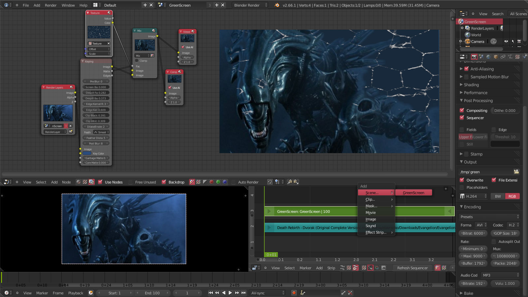Viewport: 528px width, 297px height.
Task: Hide Camera in viewport via eye icon
Action: coord(506,42)
